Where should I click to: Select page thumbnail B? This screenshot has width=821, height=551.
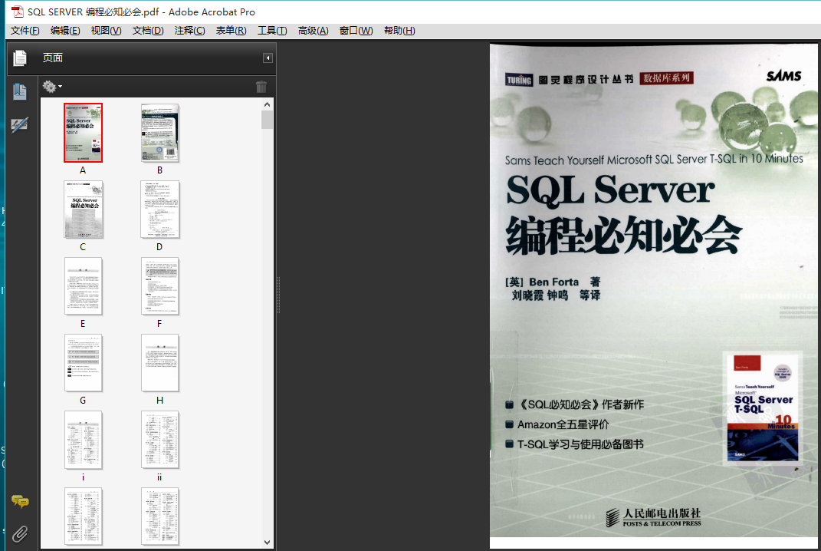coord(159,133)
